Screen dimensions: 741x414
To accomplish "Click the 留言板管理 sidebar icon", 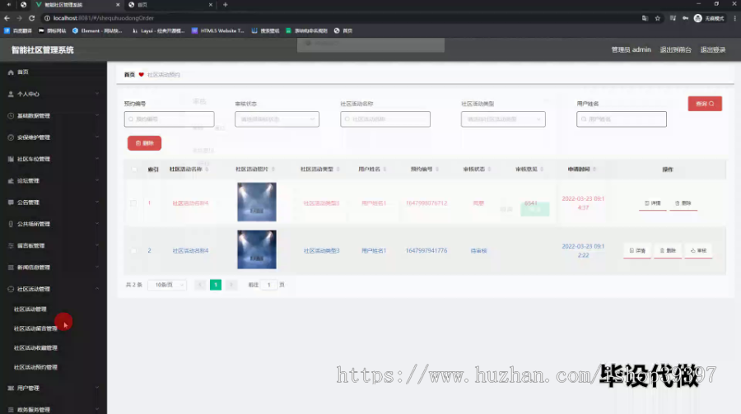I will pos(11,246).
